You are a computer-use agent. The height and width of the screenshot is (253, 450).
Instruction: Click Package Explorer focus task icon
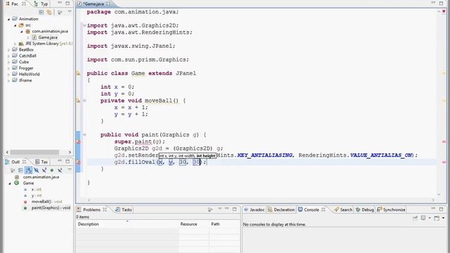[x=60, y=12]
